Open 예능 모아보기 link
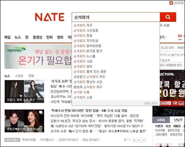The image size is (185, 147). 91,140
